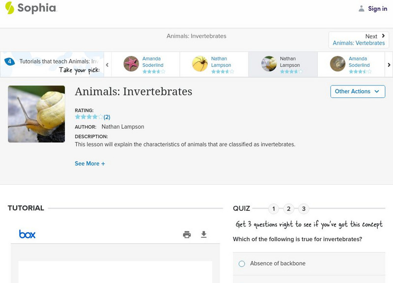The width and height of the screenshot is (393, 283).
Task: Open the Animals: Vertebrates next lesson link
Action: click(x=359, y=43)
